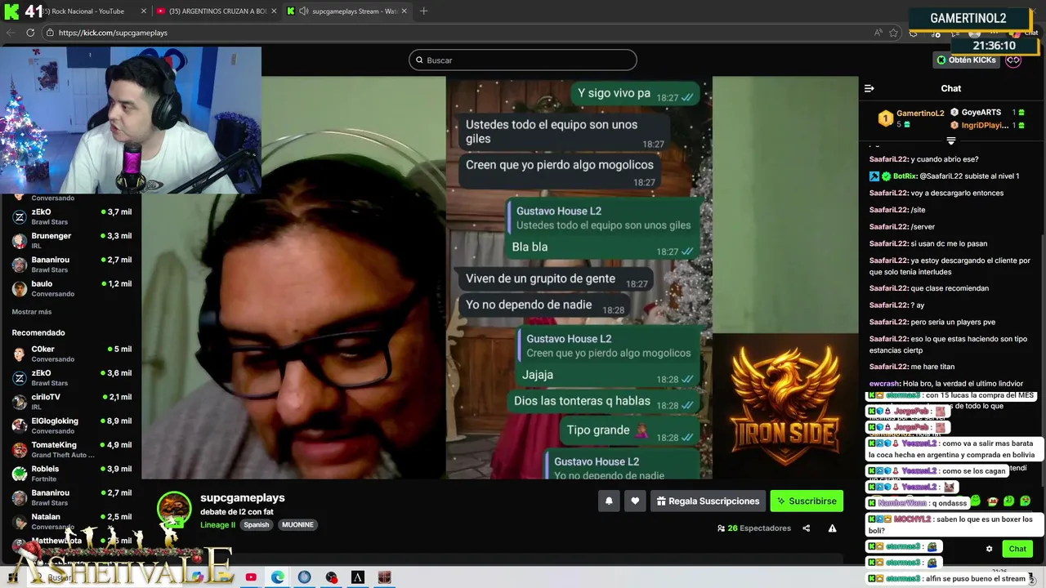The width and height of the screenshot is (1046, 588).
Task: Click the search magnifier icon in Buscar
Action: pyautogui.click(x=419, y=60)
